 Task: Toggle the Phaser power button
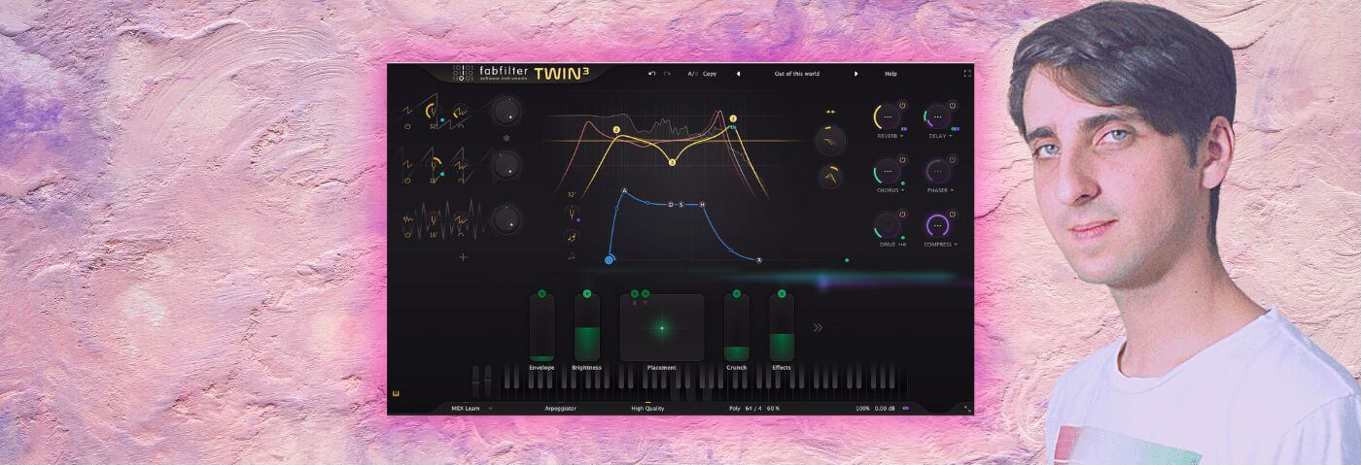coord(952,159)
